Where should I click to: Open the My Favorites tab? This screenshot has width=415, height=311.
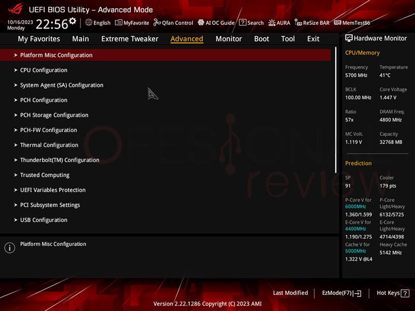point(39,39)
